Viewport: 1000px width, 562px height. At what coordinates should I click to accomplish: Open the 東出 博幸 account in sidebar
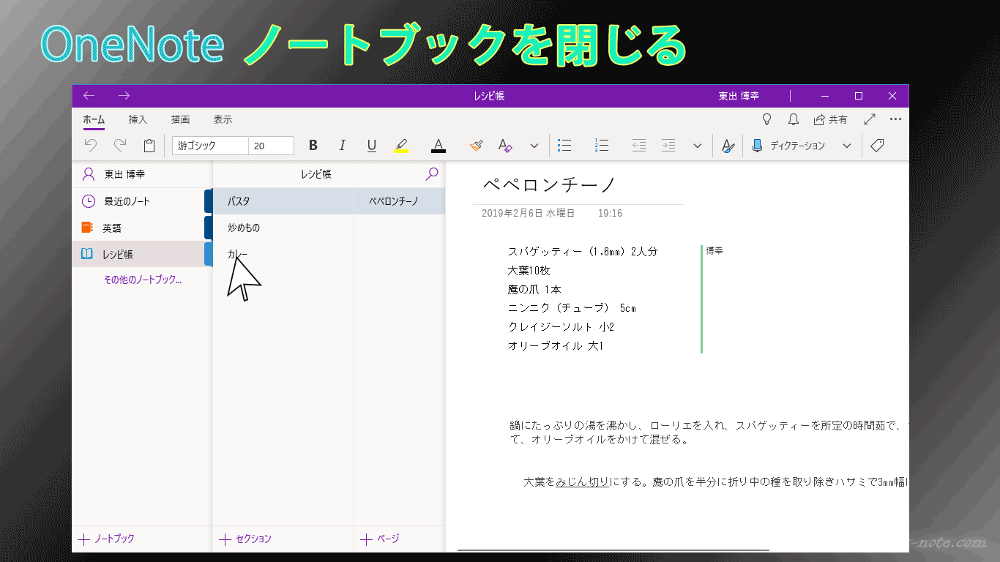(142, 174)
